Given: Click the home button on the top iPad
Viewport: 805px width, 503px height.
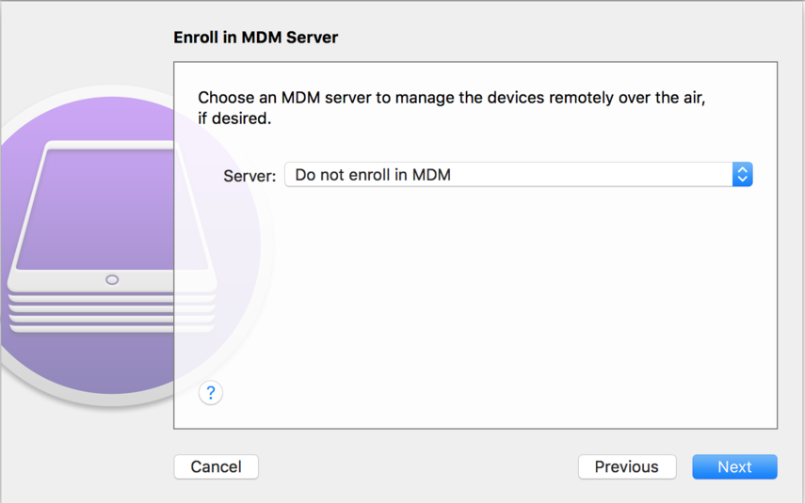Looking at the screenshot, I should click(x=112, y=280).
